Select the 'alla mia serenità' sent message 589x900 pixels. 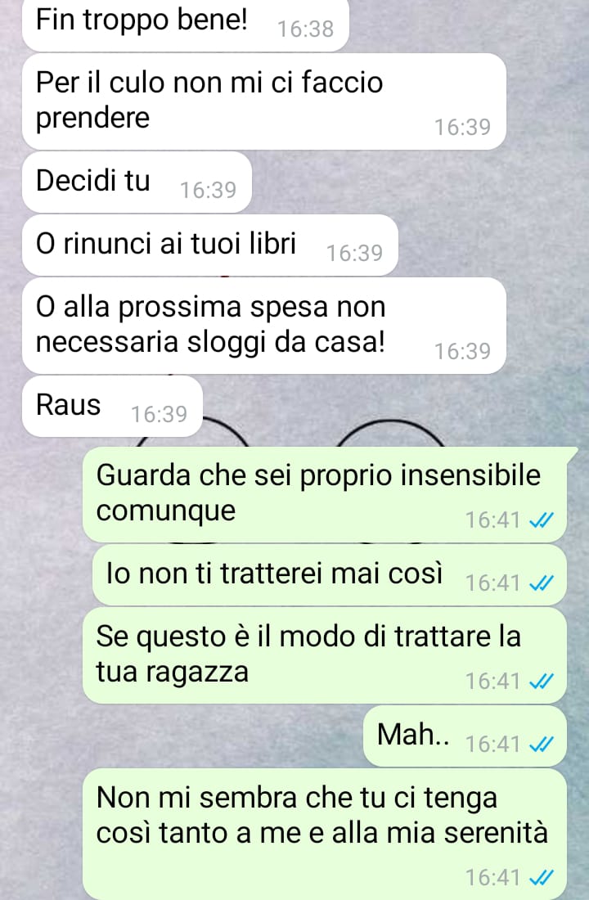pos(325,835)
